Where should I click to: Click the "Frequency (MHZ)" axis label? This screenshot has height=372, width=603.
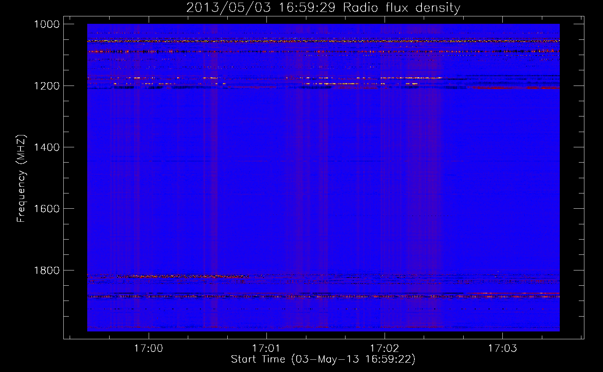[x=21, y=179]
